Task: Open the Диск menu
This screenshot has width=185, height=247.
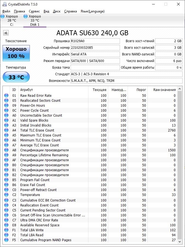Action: (x=57, y=11)
